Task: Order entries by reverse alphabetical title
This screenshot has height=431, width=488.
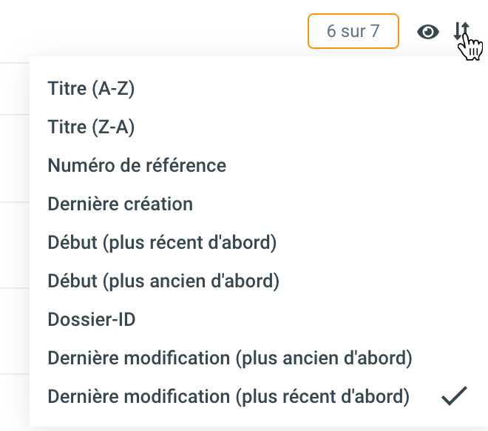Action: [x=91, y=127]
